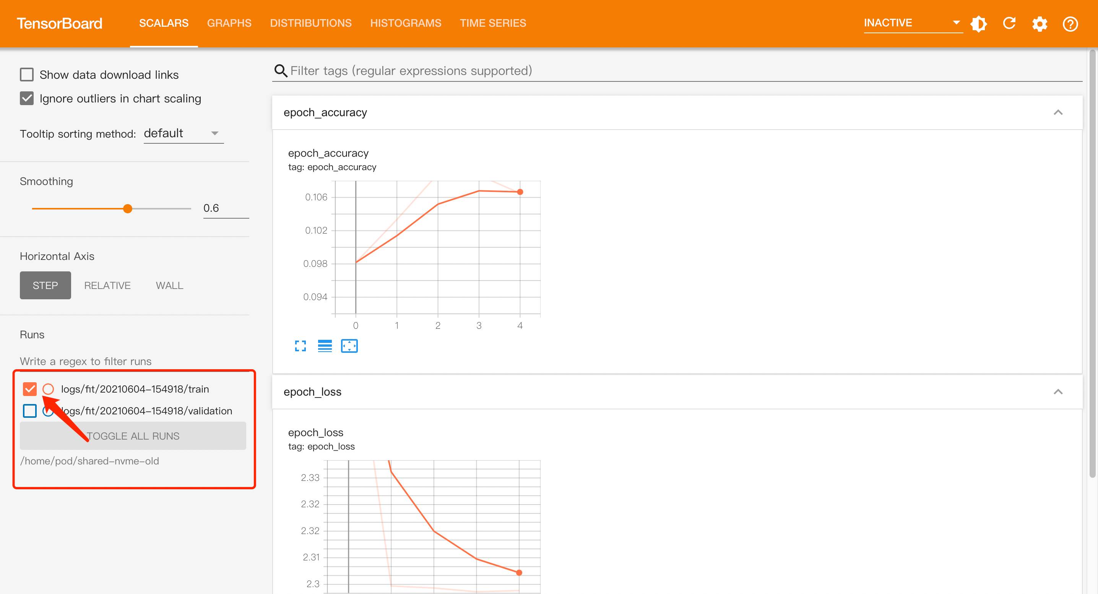Click TOGGLE ALL RUNS button

pyautogui.click(x=133, y=435)
